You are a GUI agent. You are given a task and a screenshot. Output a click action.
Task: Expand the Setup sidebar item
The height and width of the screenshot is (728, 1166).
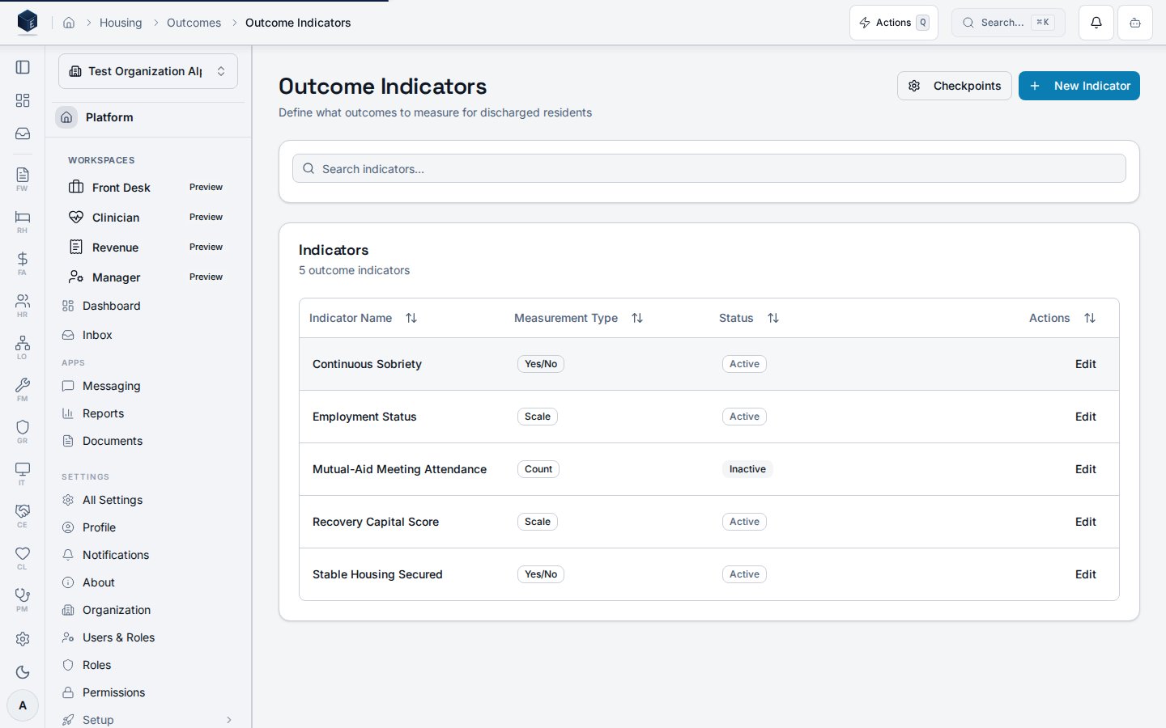[x=148, y=720]
